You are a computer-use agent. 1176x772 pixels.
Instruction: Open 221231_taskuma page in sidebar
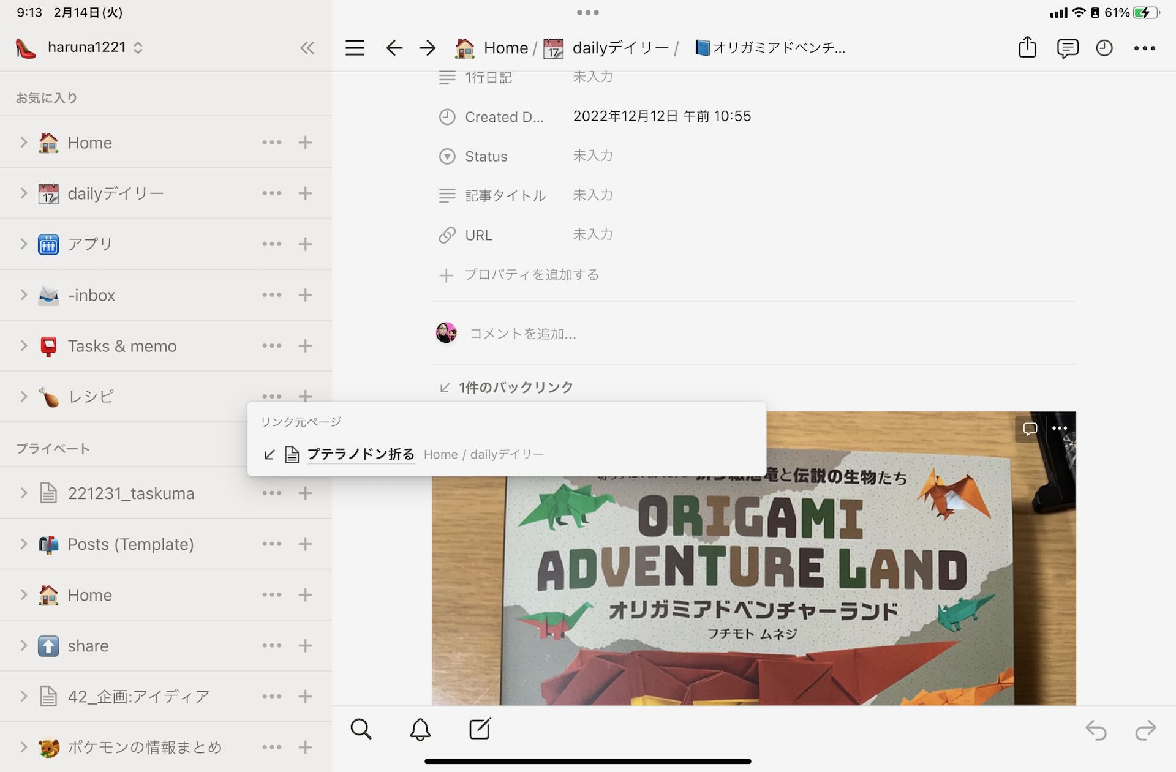pos(130,493)
